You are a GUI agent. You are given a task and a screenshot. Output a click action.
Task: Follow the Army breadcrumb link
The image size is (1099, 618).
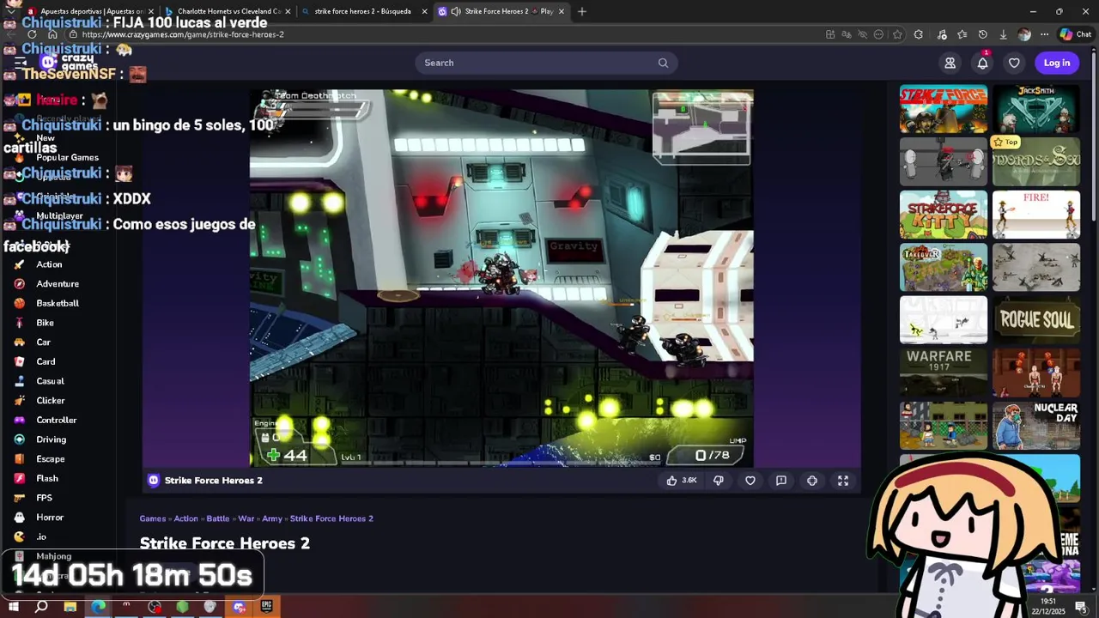pos(272,518)
